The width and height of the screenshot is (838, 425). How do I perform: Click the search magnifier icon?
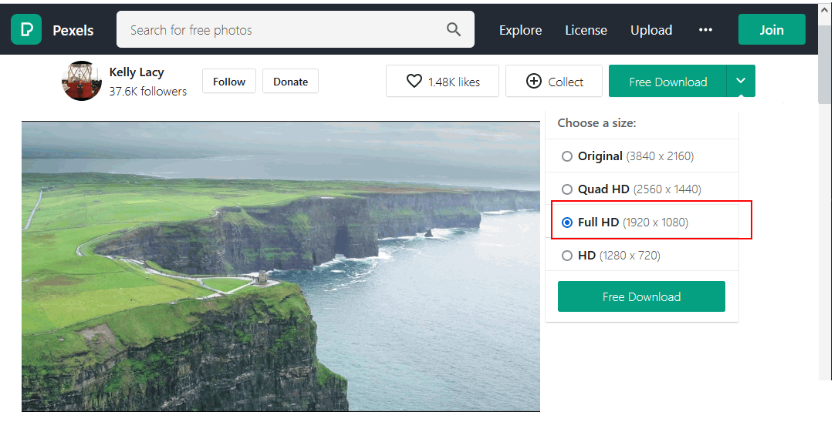[x=453, y=30]
